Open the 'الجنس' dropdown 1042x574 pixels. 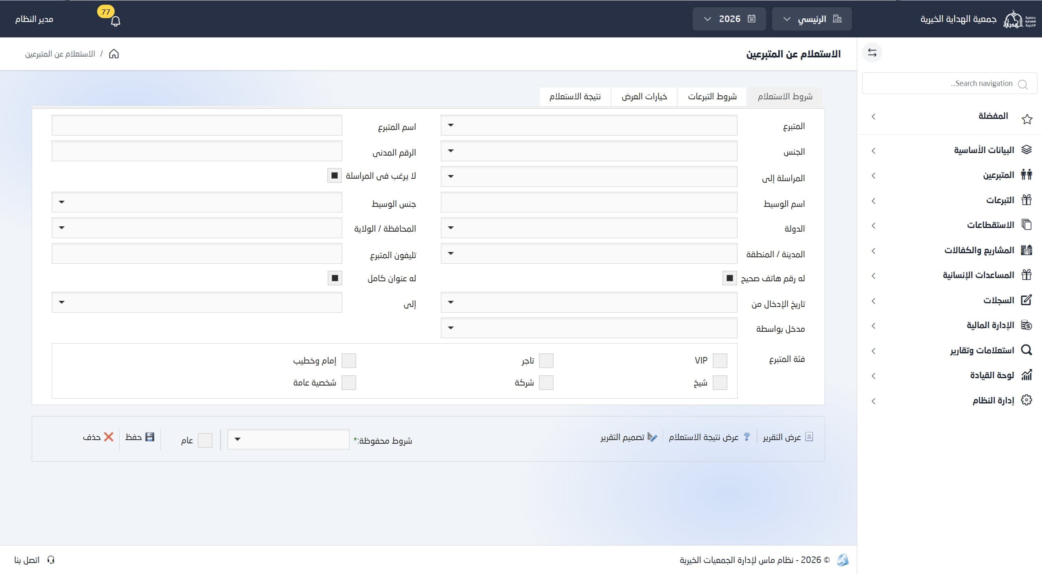coord(589,151)
